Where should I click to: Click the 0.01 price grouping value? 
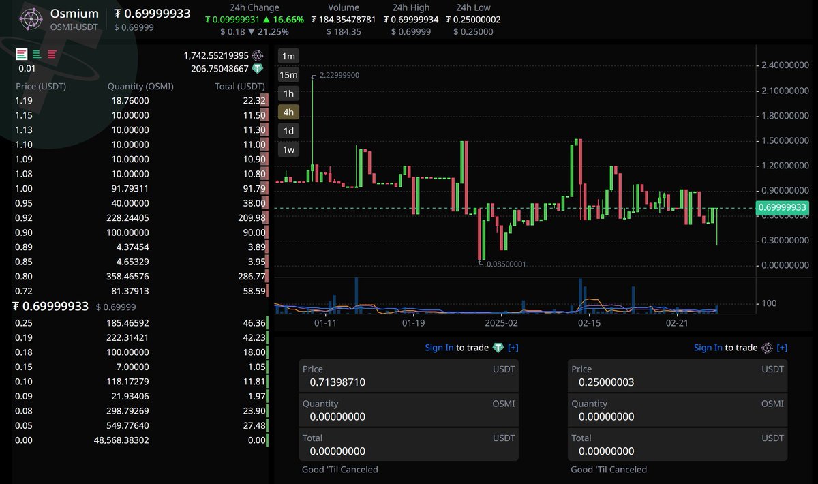pyautogui.click(x=27, y=69)
